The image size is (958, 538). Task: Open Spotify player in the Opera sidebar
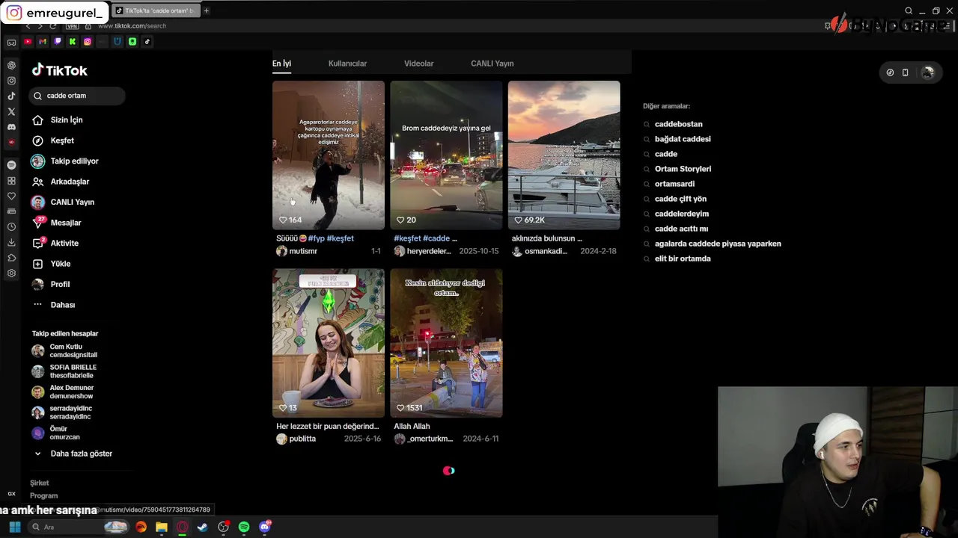[x=11, y=164]
